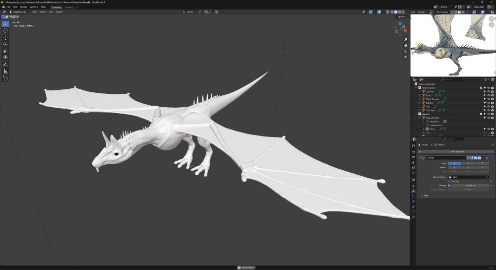Click the navigation gizmo X axis
The image size is (496, 270).
[405, 31]
